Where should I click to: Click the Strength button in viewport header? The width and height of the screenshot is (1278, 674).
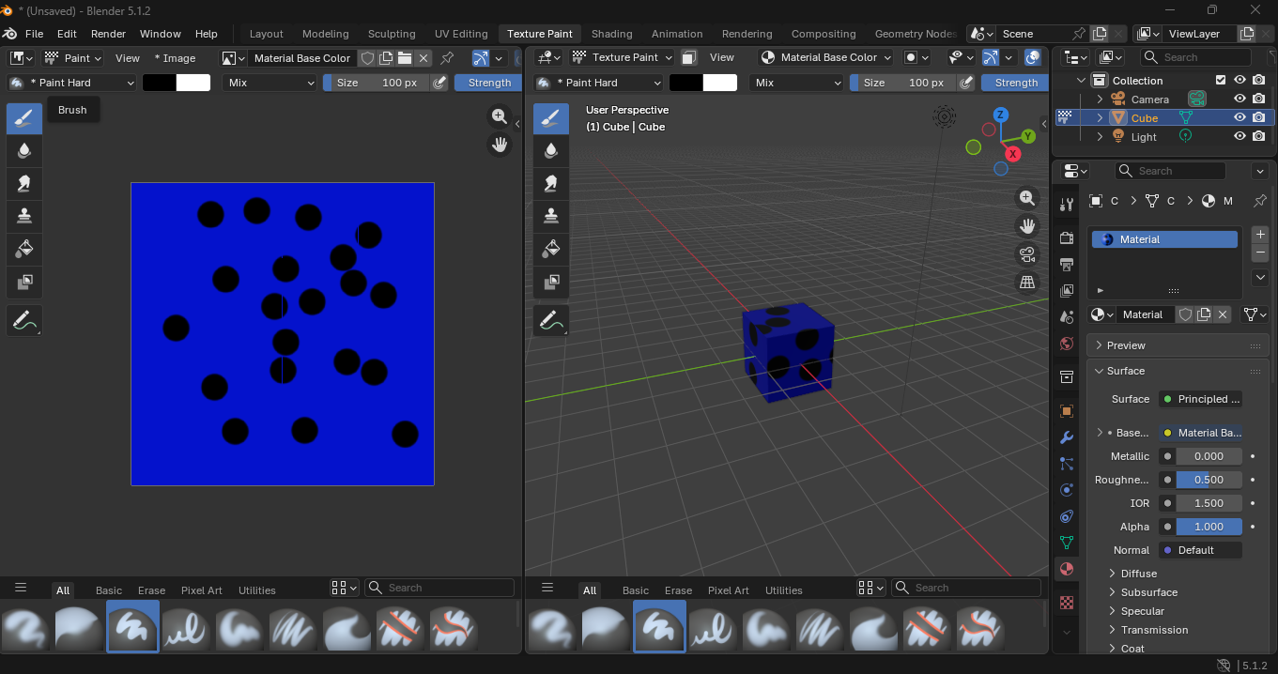1016,83
